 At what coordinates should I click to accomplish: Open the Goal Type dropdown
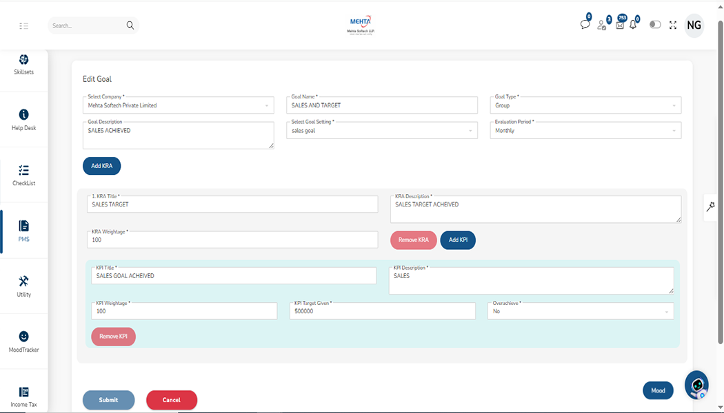pos(585,105)
